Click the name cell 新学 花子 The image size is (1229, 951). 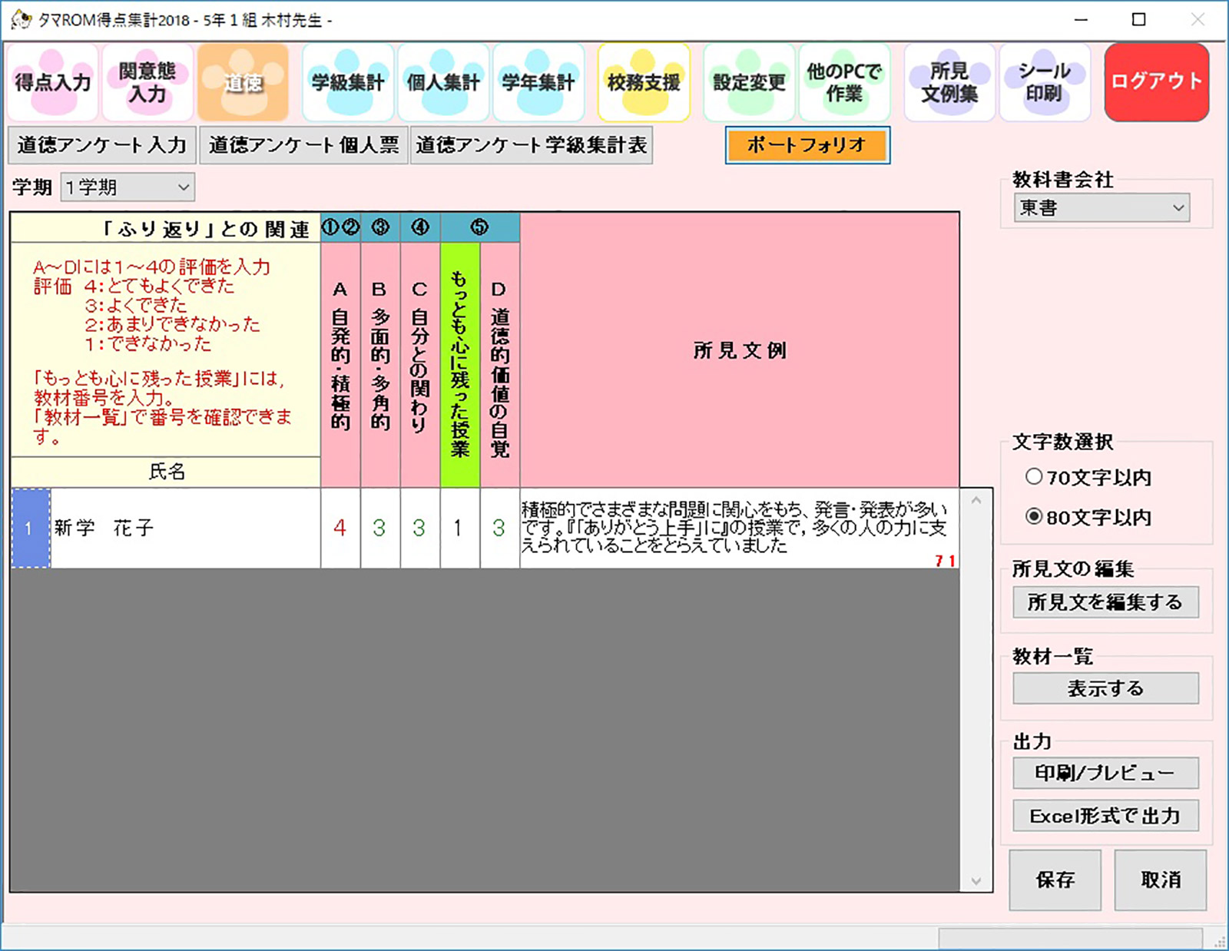click(x=185, y=529)
